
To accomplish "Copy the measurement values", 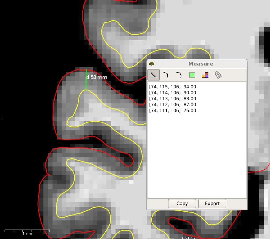I will 182,204.
